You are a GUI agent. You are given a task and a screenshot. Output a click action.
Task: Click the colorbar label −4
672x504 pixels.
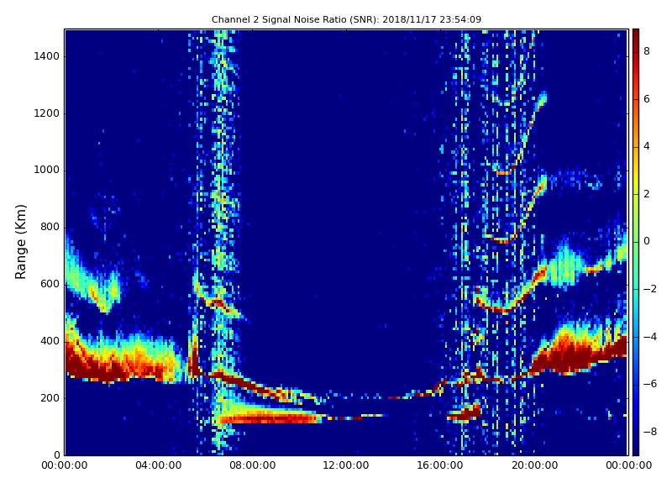(x=650, y=337)
